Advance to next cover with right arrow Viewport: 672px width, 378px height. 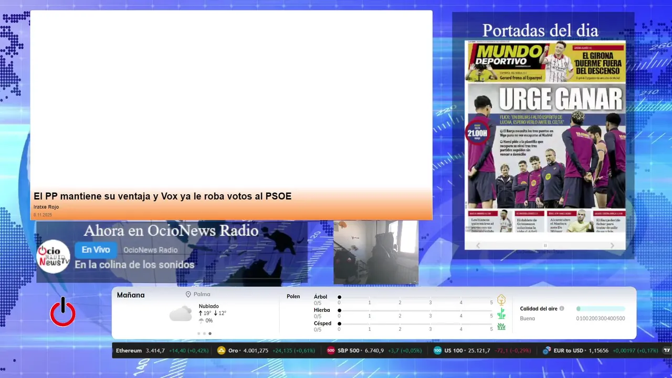pyautogui.click(x=612, y=245)
